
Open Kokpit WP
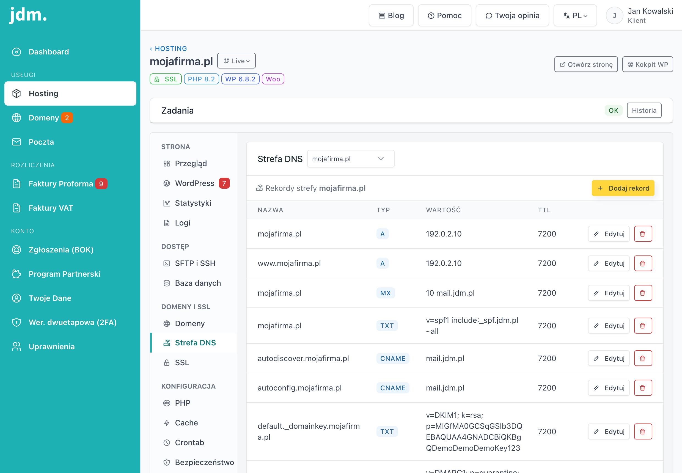pos(647,64)
